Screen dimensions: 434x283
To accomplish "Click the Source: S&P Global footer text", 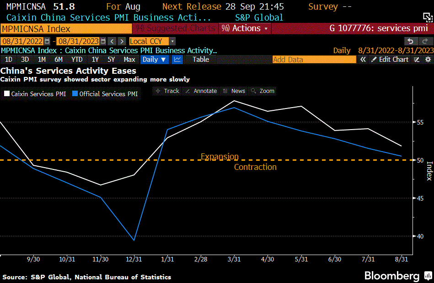I will (x=87, y=277).
